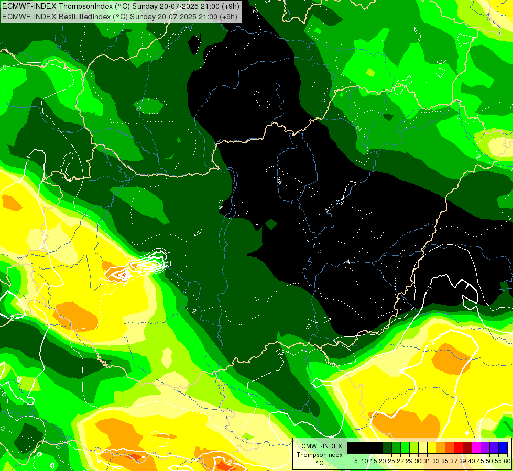Select the pure yellow 31–33 legend swatch
This screenshot has height=471, width=513.
(x=432, y=447)
